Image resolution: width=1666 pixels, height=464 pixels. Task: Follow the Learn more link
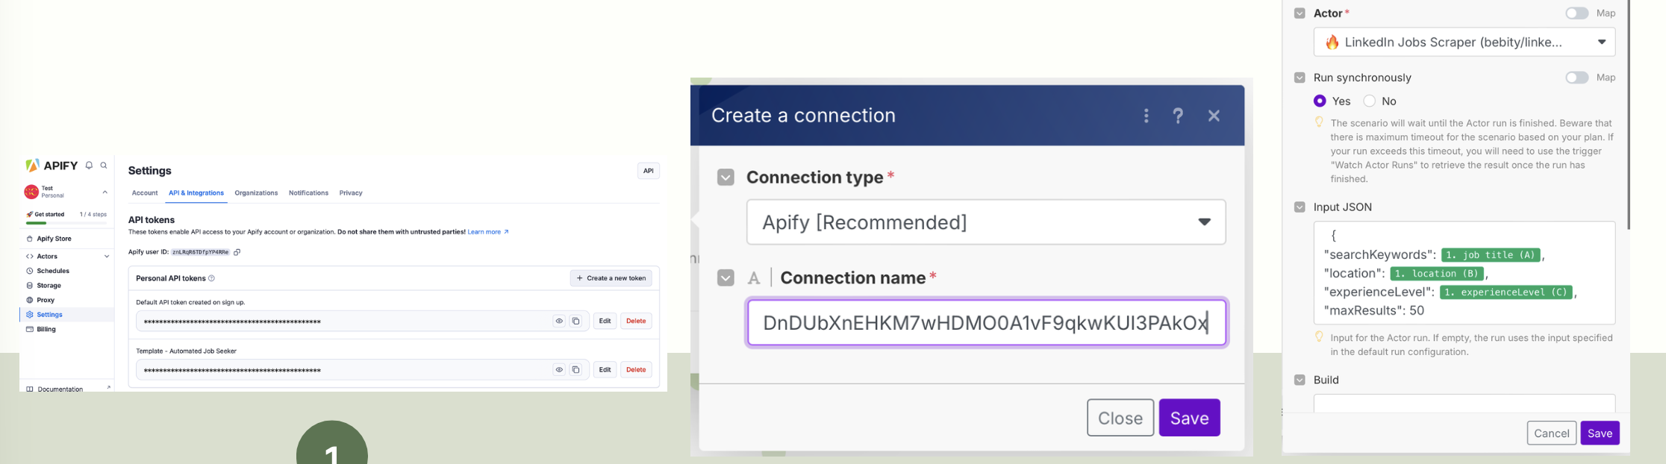coord(488,232)
